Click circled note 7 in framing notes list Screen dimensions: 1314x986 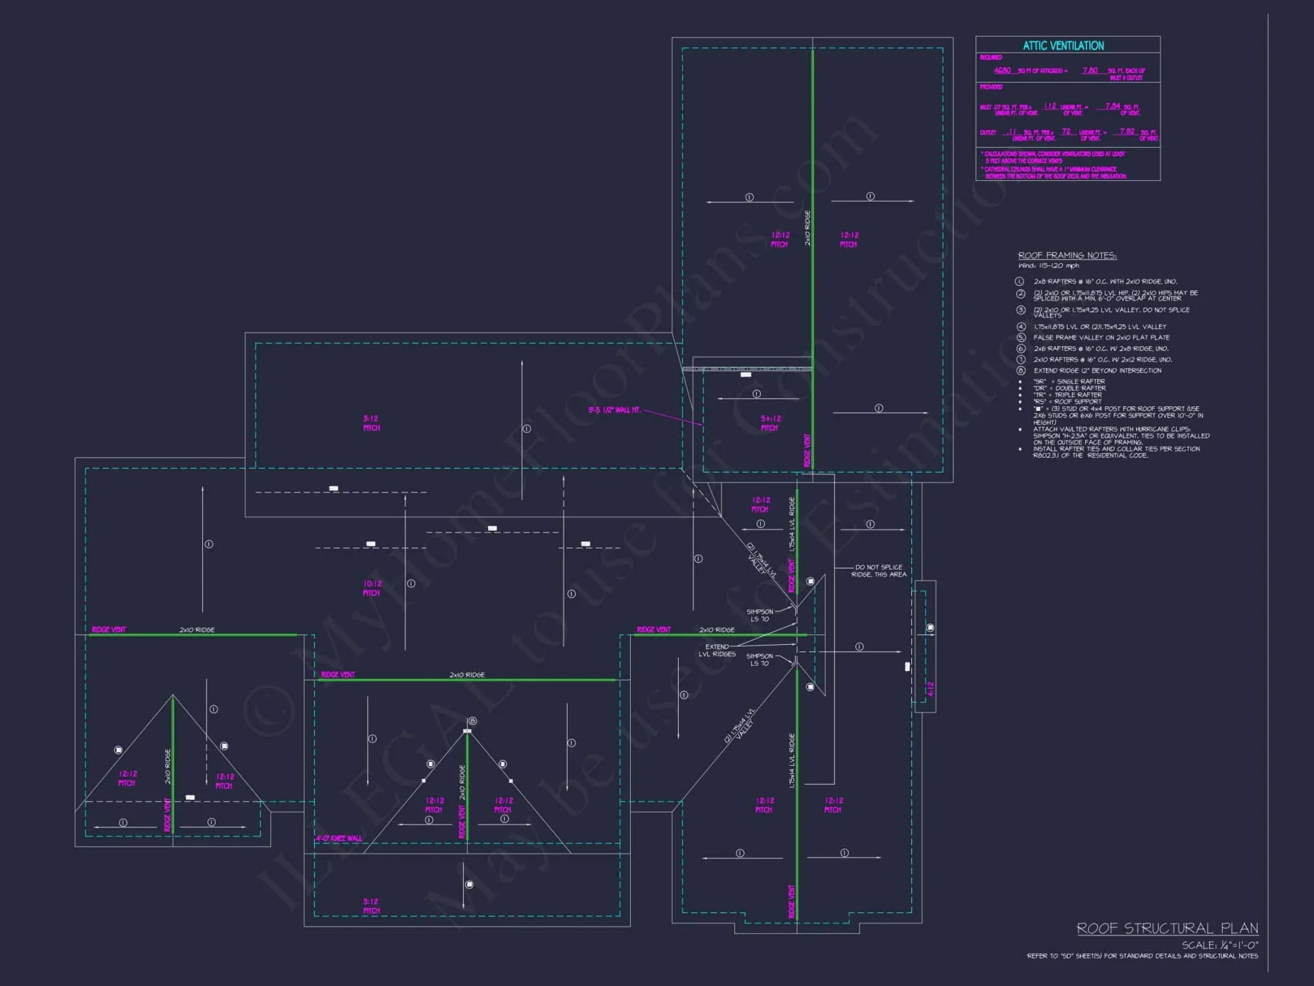click(1021, 360)
